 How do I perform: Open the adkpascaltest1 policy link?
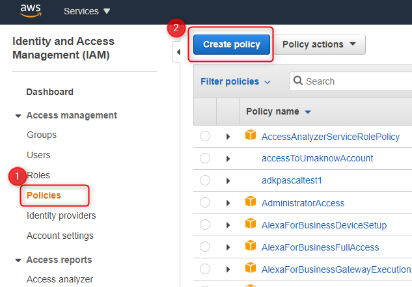pos(292,181)
